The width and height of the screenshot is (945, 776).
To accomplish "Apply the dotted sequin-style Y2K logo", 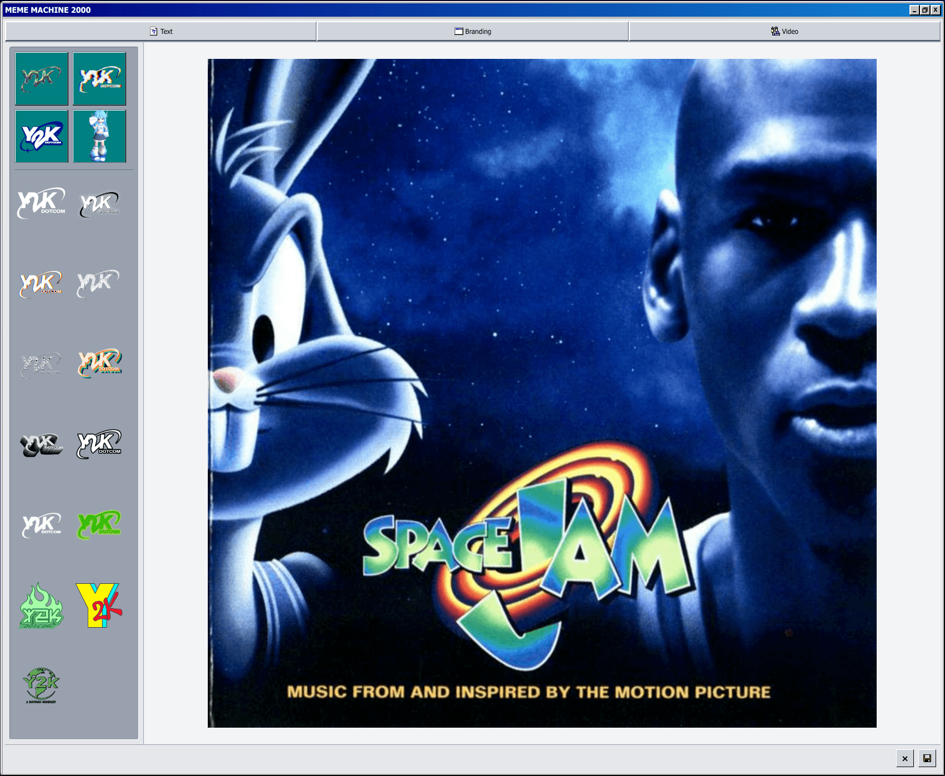I will click(x=41, y=364).
